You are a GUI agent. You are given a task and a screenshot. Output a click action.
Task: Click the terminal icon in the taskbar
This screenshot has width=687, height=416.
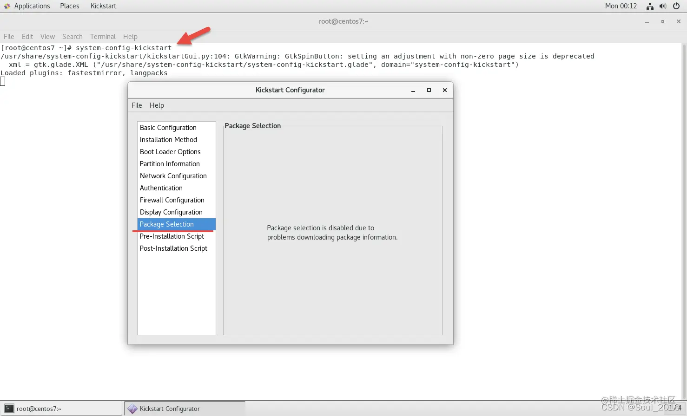pyautogui.click(x=9, y=409)
